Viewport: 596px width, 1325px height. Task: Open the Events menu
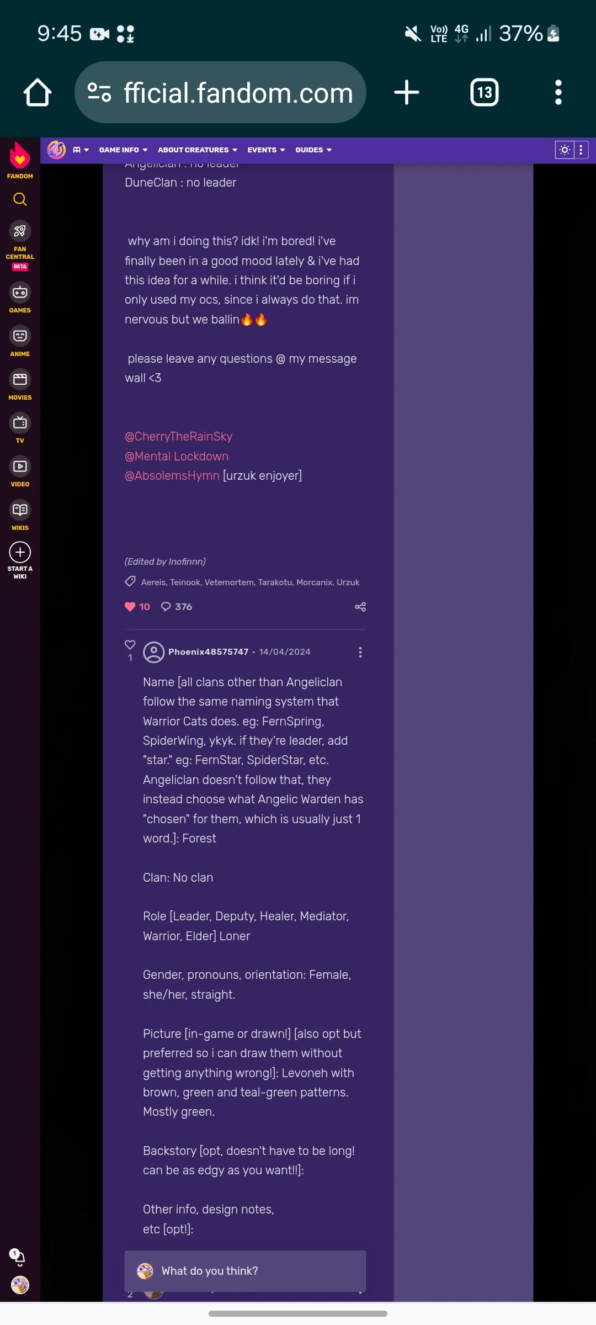(266, 150)
